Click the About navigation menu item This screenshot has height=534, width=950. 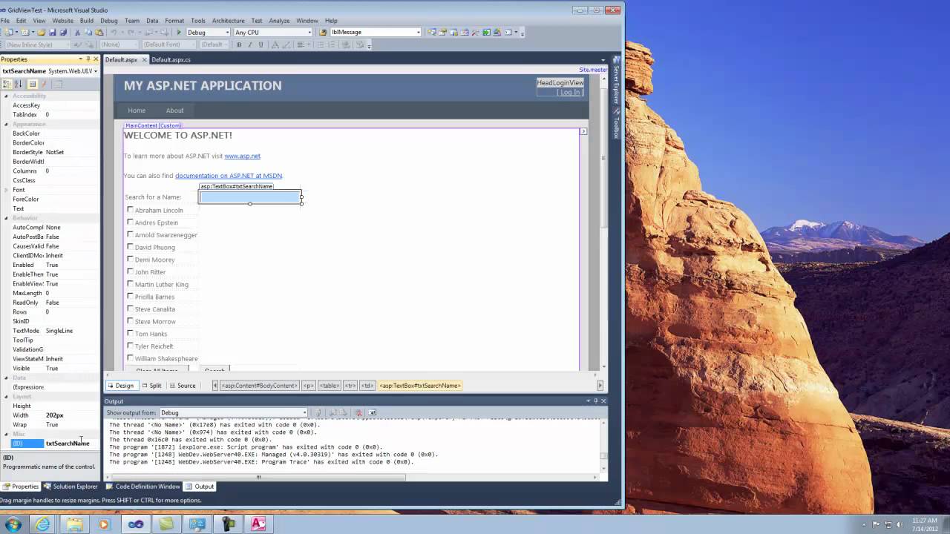[174, 111]
